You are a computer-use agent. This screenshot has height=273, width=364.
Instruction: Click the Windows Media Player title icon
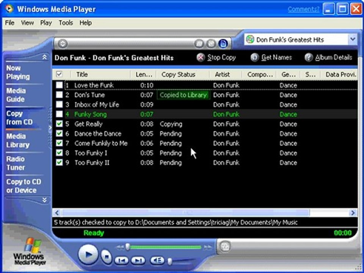click(9, 9)
